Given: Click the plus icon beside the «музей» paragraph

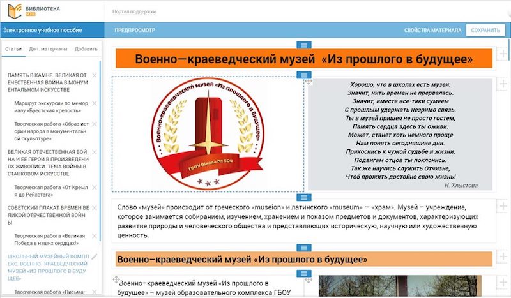Looking at the screenshot, I should pyautogui.click(x=503, y=208).
